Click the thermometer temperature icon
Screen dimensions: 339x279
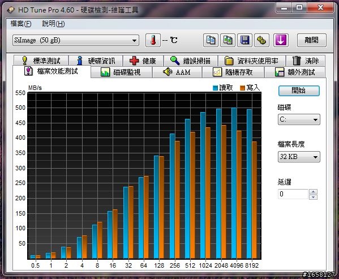[153, 40]
